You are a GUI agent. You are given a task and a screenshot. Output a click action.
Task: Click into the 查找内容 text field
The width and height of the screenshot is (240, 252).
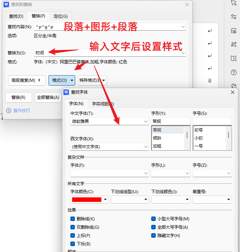click(x=110, y=27)
